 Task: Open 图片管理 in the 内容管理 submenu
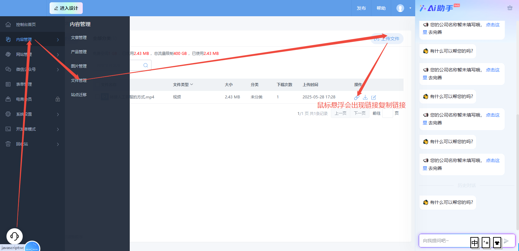tap(79, 66)
